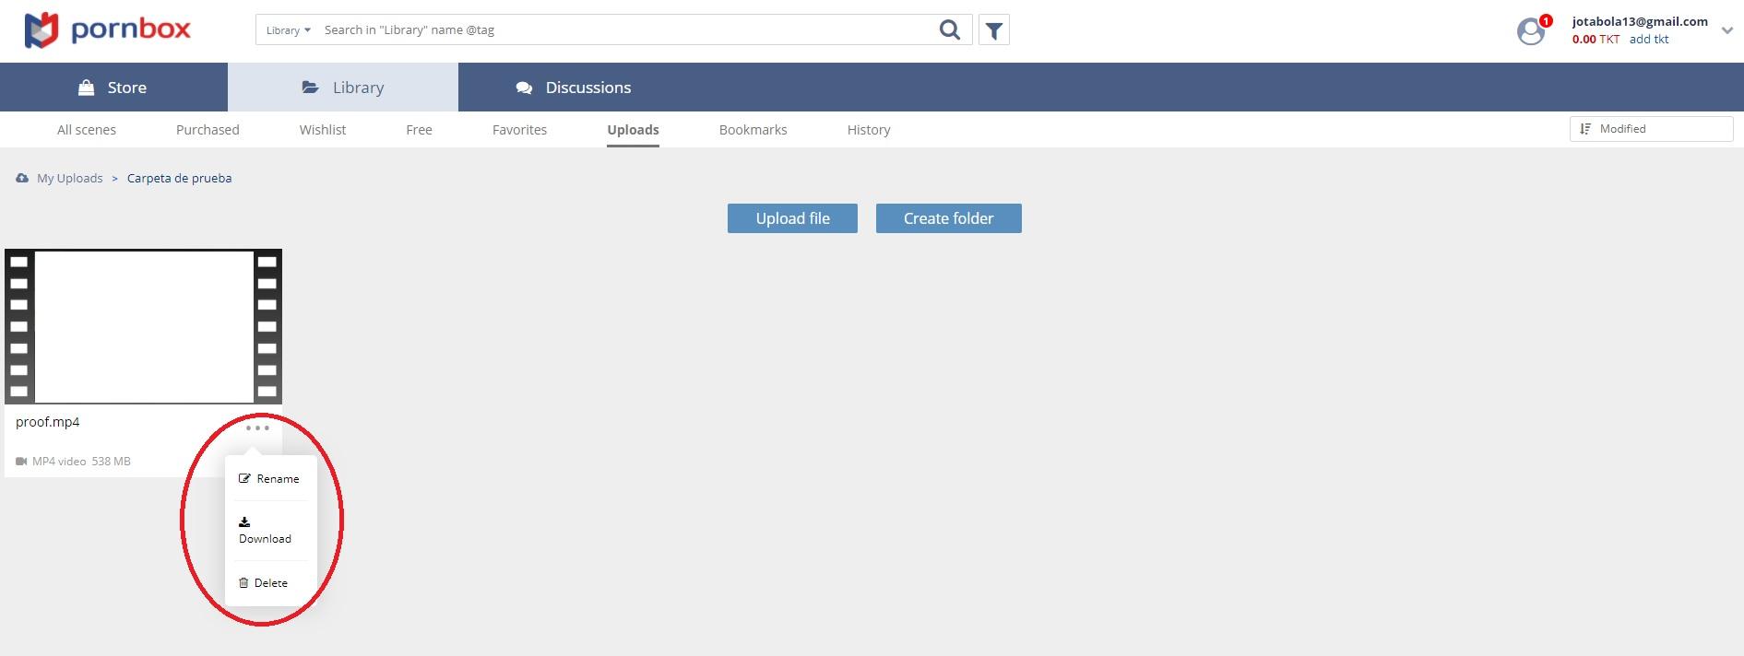This screenshot has height=656, width=1744.
Task: Select the Bookmarks sub-tab
Action: point(753,130)
